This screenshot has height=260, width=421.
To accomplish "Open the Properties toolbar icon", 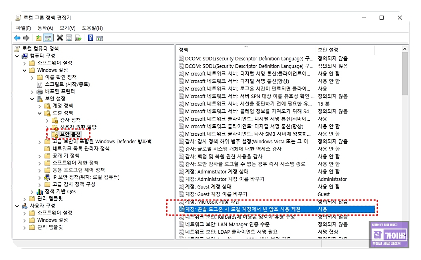I will 69,37.
